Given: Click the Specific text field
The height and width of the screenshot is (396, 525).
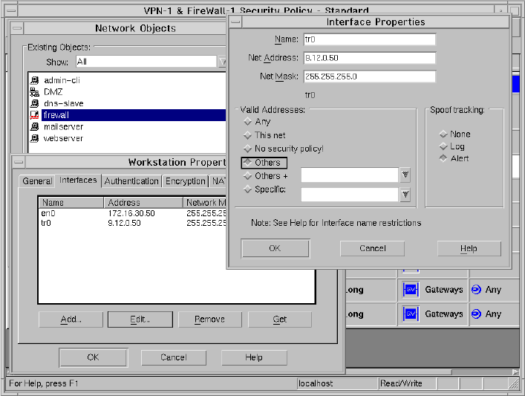Looking at the screenshot, I should point(350,195).
